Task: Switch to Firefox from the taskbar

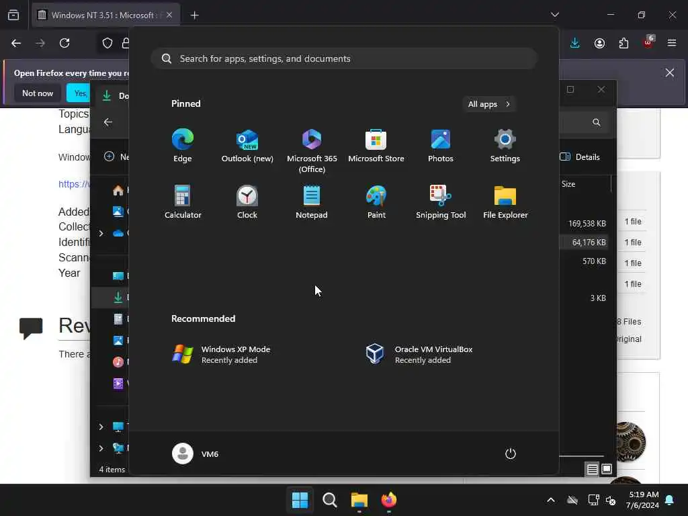Action: (x=389, y=500)
